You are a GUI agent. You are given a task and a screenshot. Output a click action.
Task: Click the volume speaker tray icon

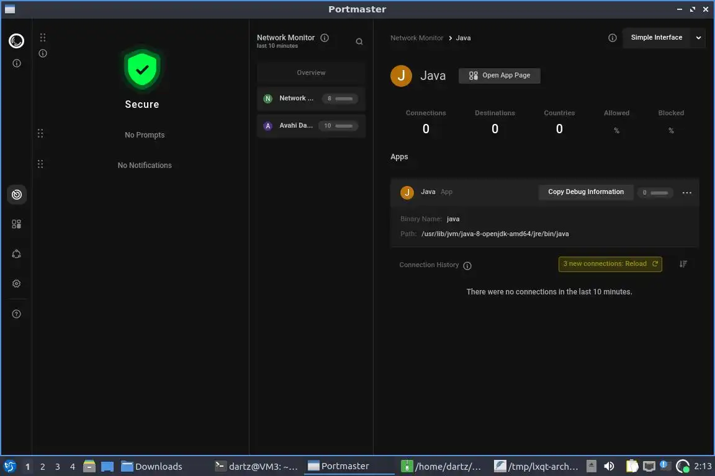click(609, 467)
